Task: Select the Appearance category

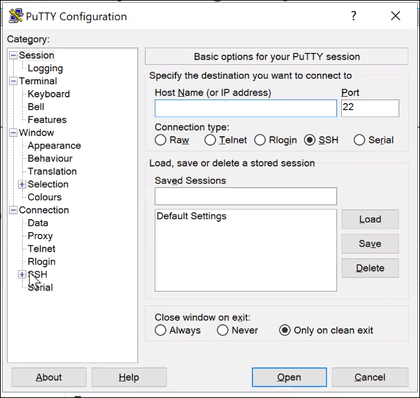Action: tap(54, 146)
